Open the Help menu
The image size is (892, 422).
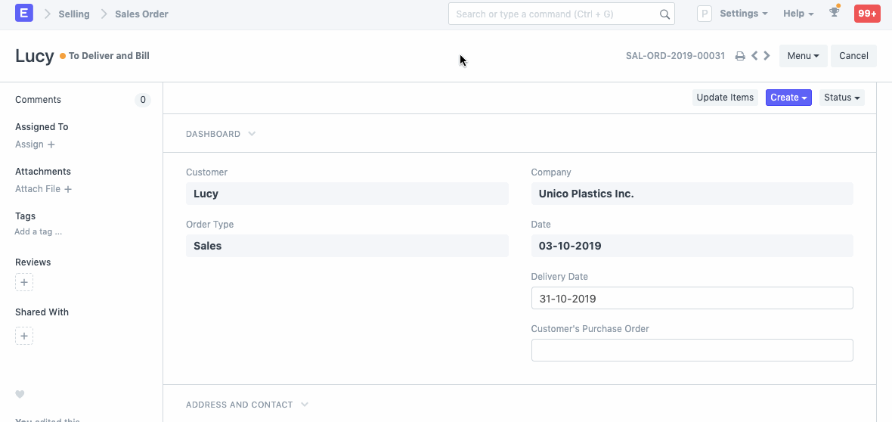(x=798, y=14)
